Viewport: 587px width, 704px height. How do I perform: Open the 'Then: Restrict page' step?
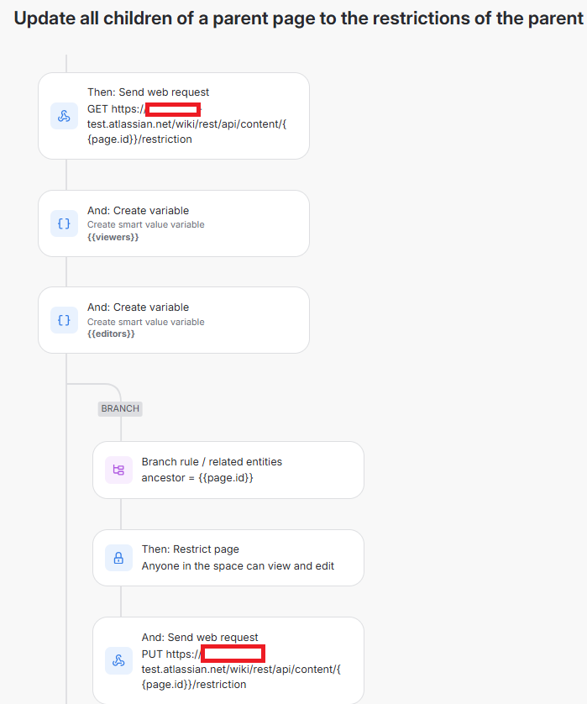point(228,558)
